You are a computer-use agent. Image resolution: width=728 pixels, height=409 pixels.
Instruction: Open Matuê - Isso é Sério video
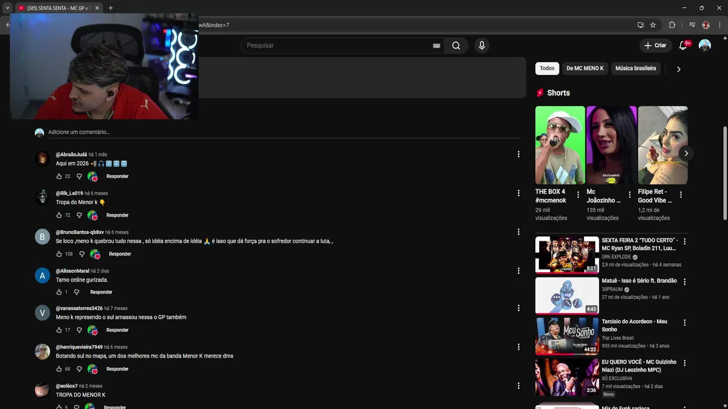pyautogui.click(x=567, y=295)
